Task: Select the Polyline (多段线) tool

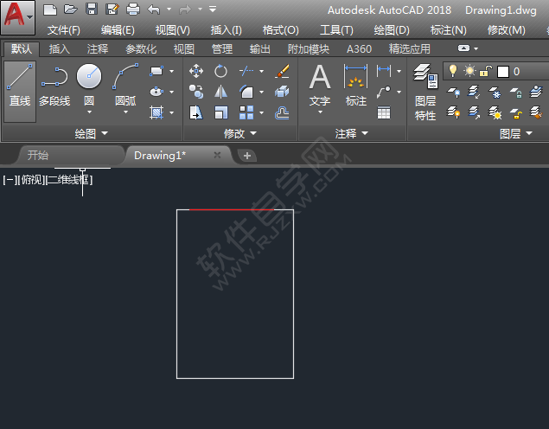Action: pyautogui.click(x=54, y=86)
